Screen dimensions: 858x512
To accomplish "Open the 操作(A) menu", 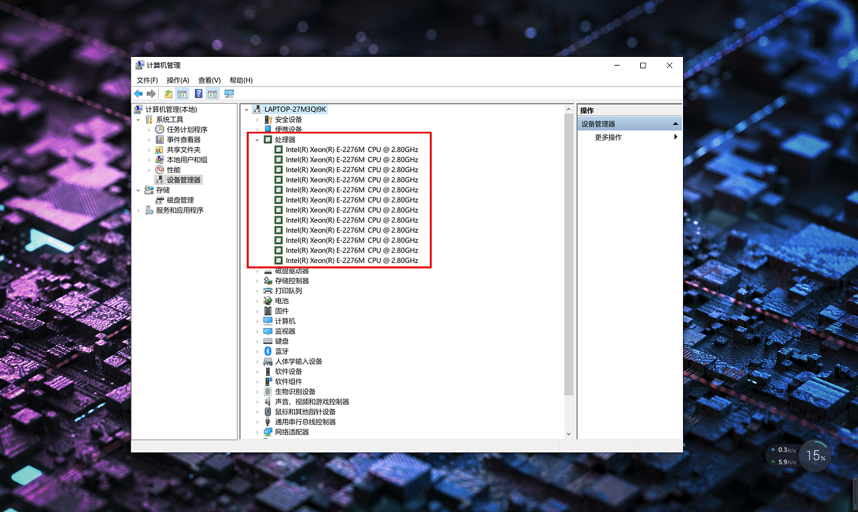I will tap(178, 80).
